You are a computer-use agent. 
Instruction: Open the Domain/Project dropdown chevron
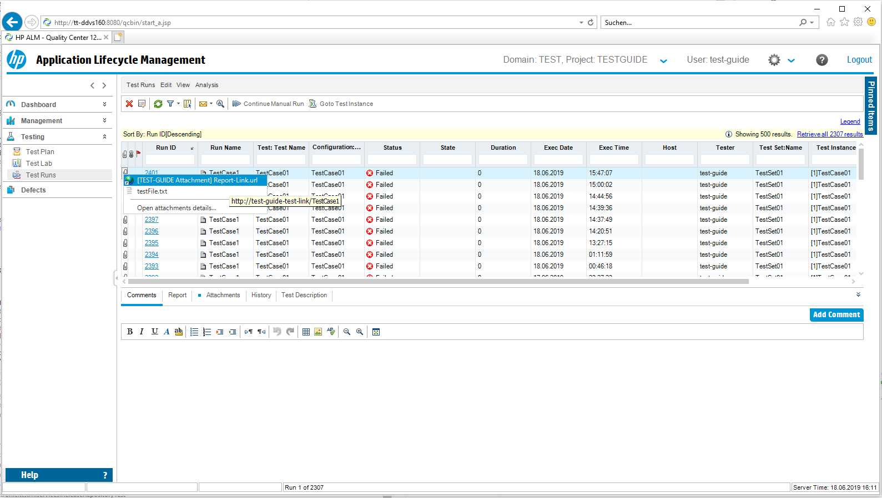click(x=663, y=61)
